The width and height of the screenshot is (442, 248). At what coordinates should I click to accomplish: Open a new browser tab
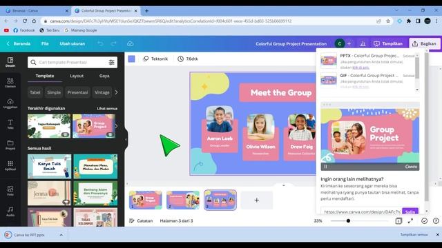click(146, 11)
